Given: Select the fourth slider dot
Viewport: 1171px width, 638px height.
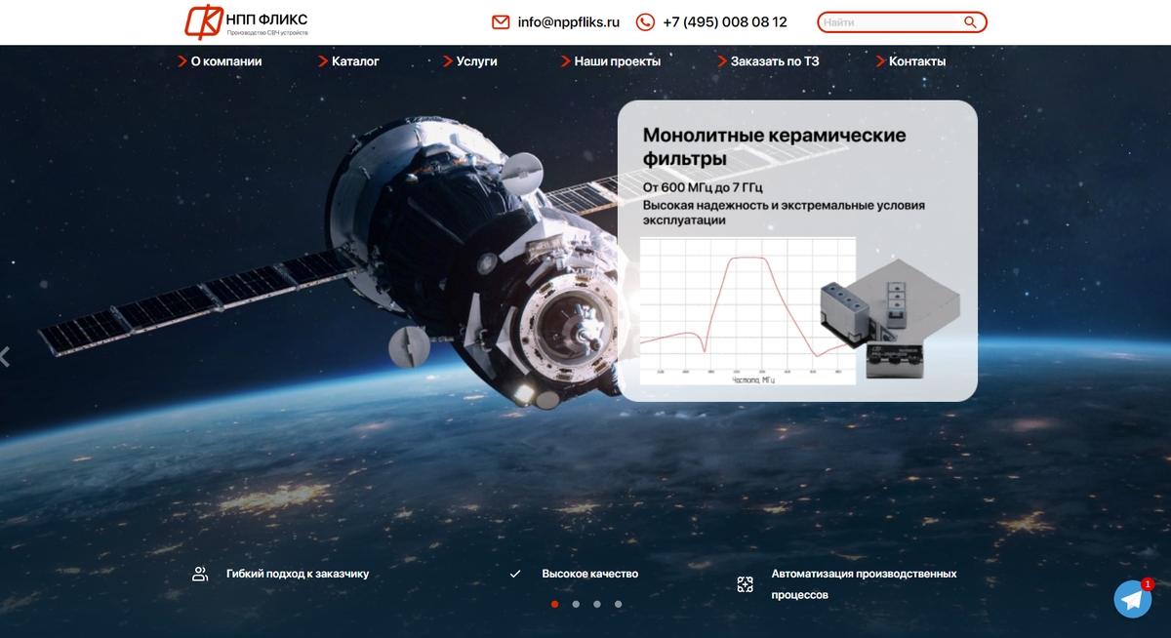Looking at the screenshot, I should click(x=618, y=604).
